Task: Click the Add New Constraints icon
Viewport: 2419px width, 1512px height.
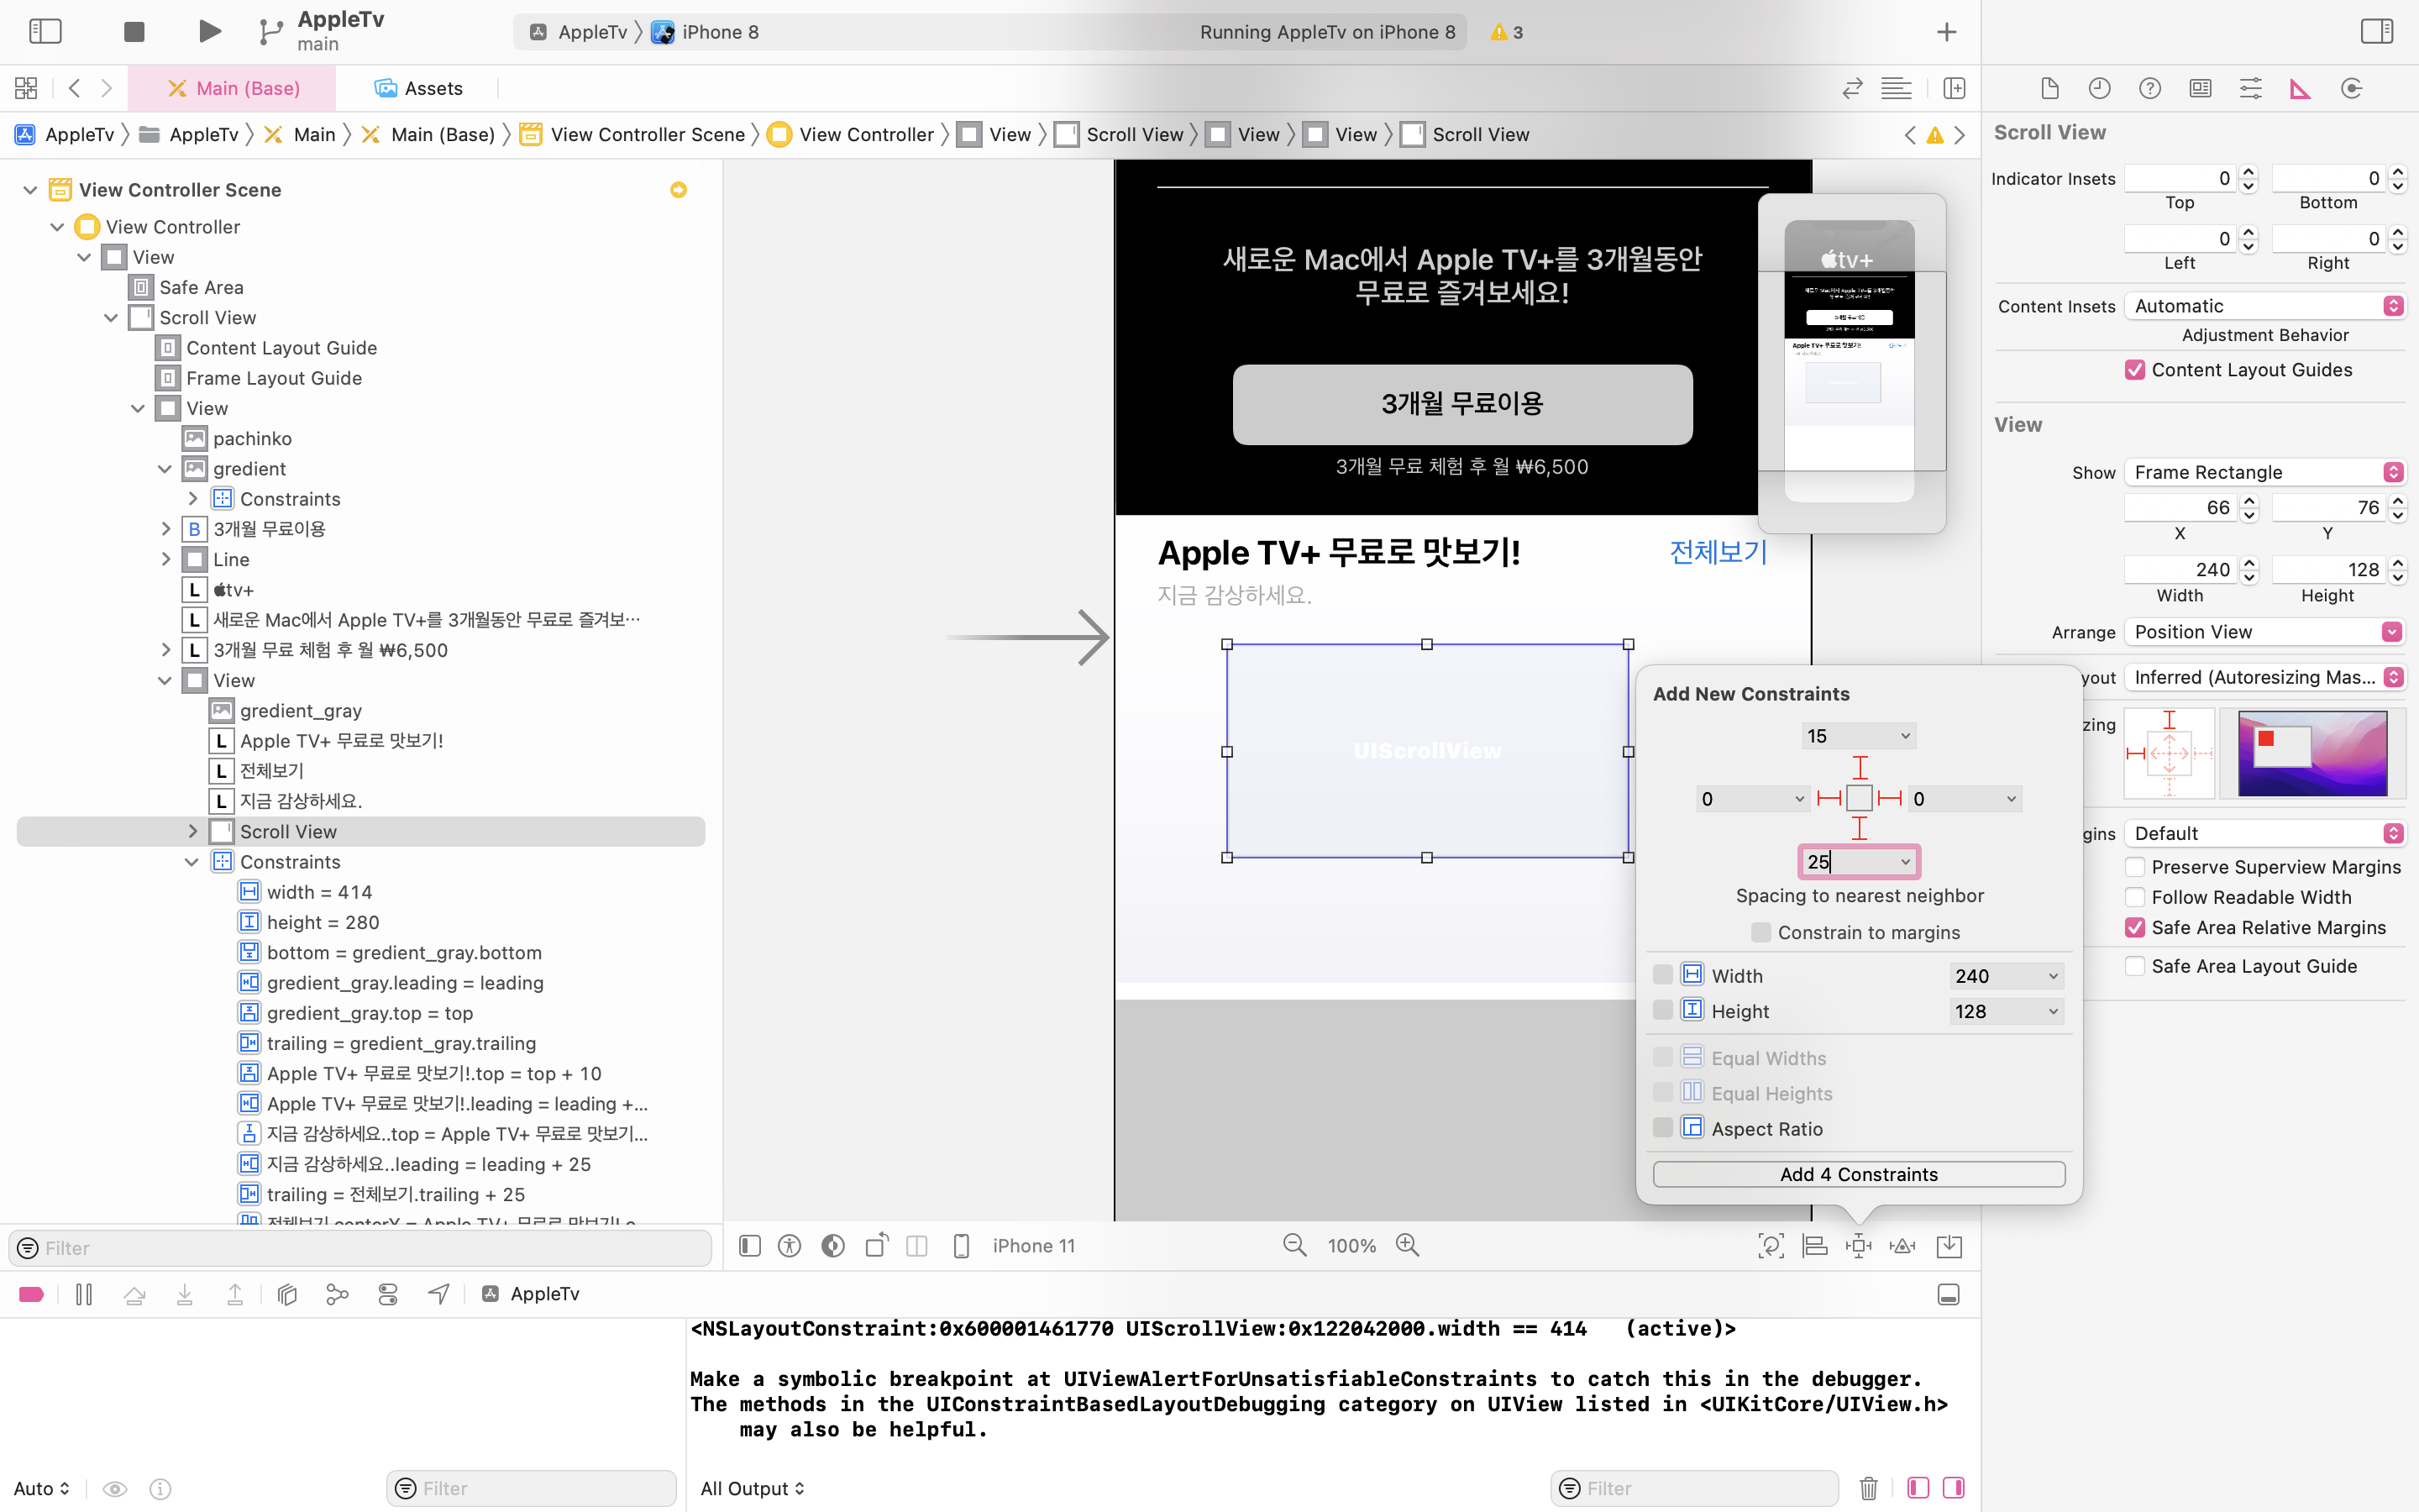Action: click(x=1858, y=1245)
